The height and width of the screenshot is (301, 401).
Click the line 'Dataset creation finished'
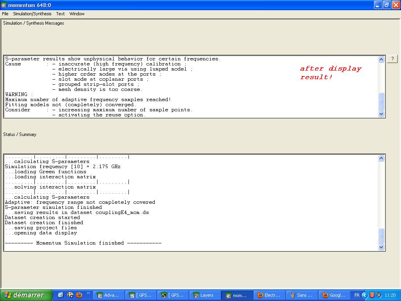(x=44, y=223)
